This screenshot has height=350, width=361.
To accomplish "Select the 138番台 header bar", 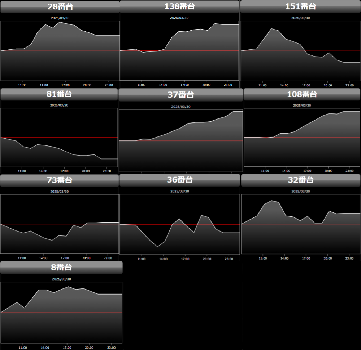I will click(x=179, y=6).
